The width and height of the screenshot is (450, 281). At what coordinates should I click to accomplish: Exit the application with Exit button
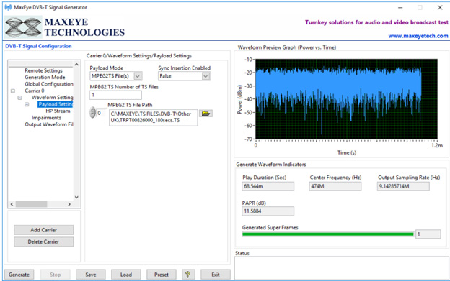pos(216,275)
